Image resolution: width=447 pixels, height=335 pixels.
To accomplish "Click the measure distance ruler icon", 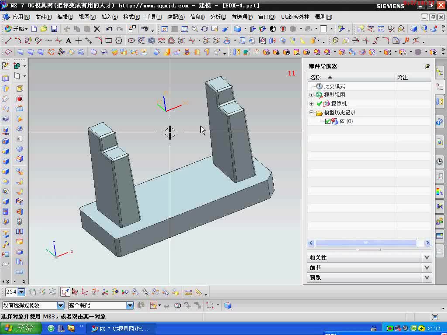I will coord(188,292).
